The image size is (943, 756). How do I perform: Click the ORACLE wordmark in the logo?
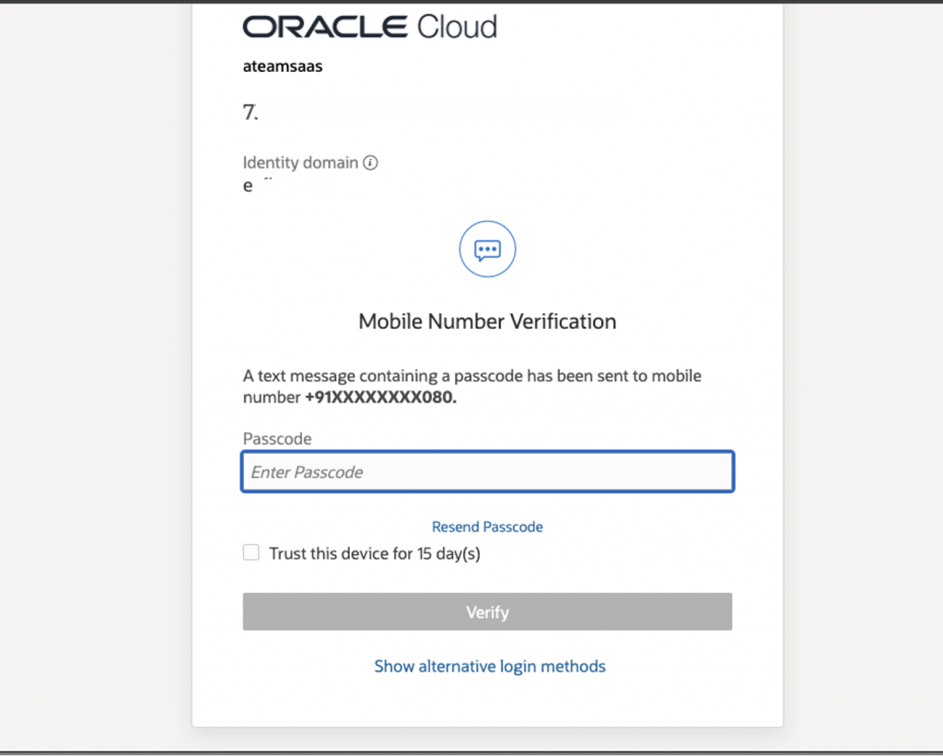(326, 27)
